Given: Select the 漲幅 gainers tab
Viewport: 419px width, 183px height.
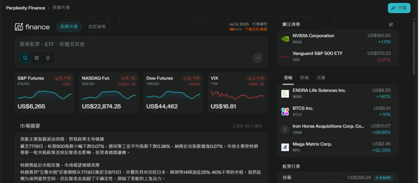Looking at the screenshot, I should (288, 78).
